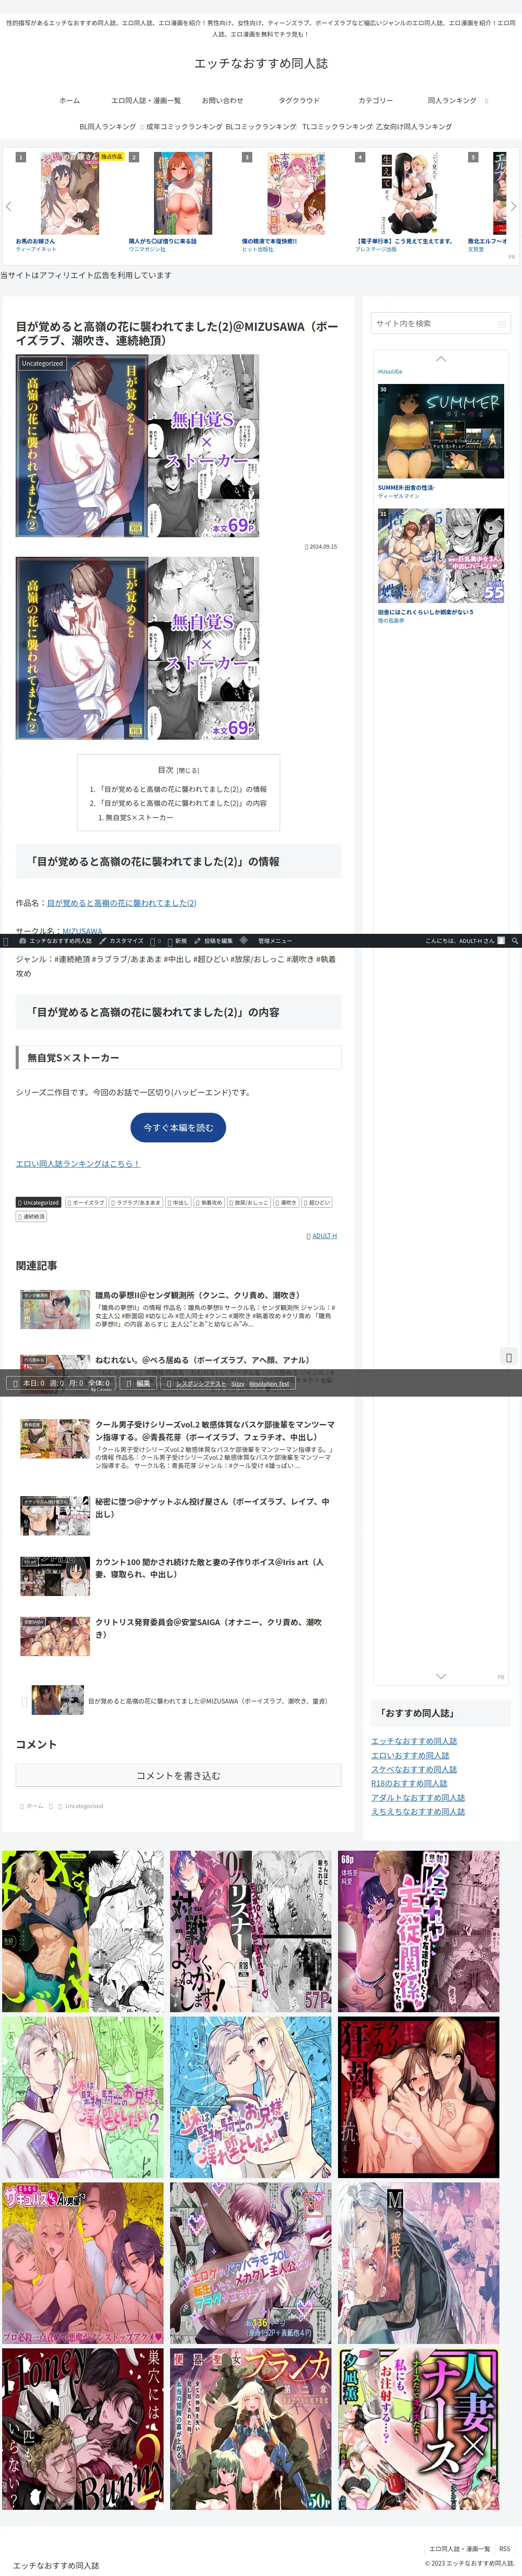Open carousel item ranked number 1
The height and width of the screenshot is (2576, 522).
[x=69, y=202]
